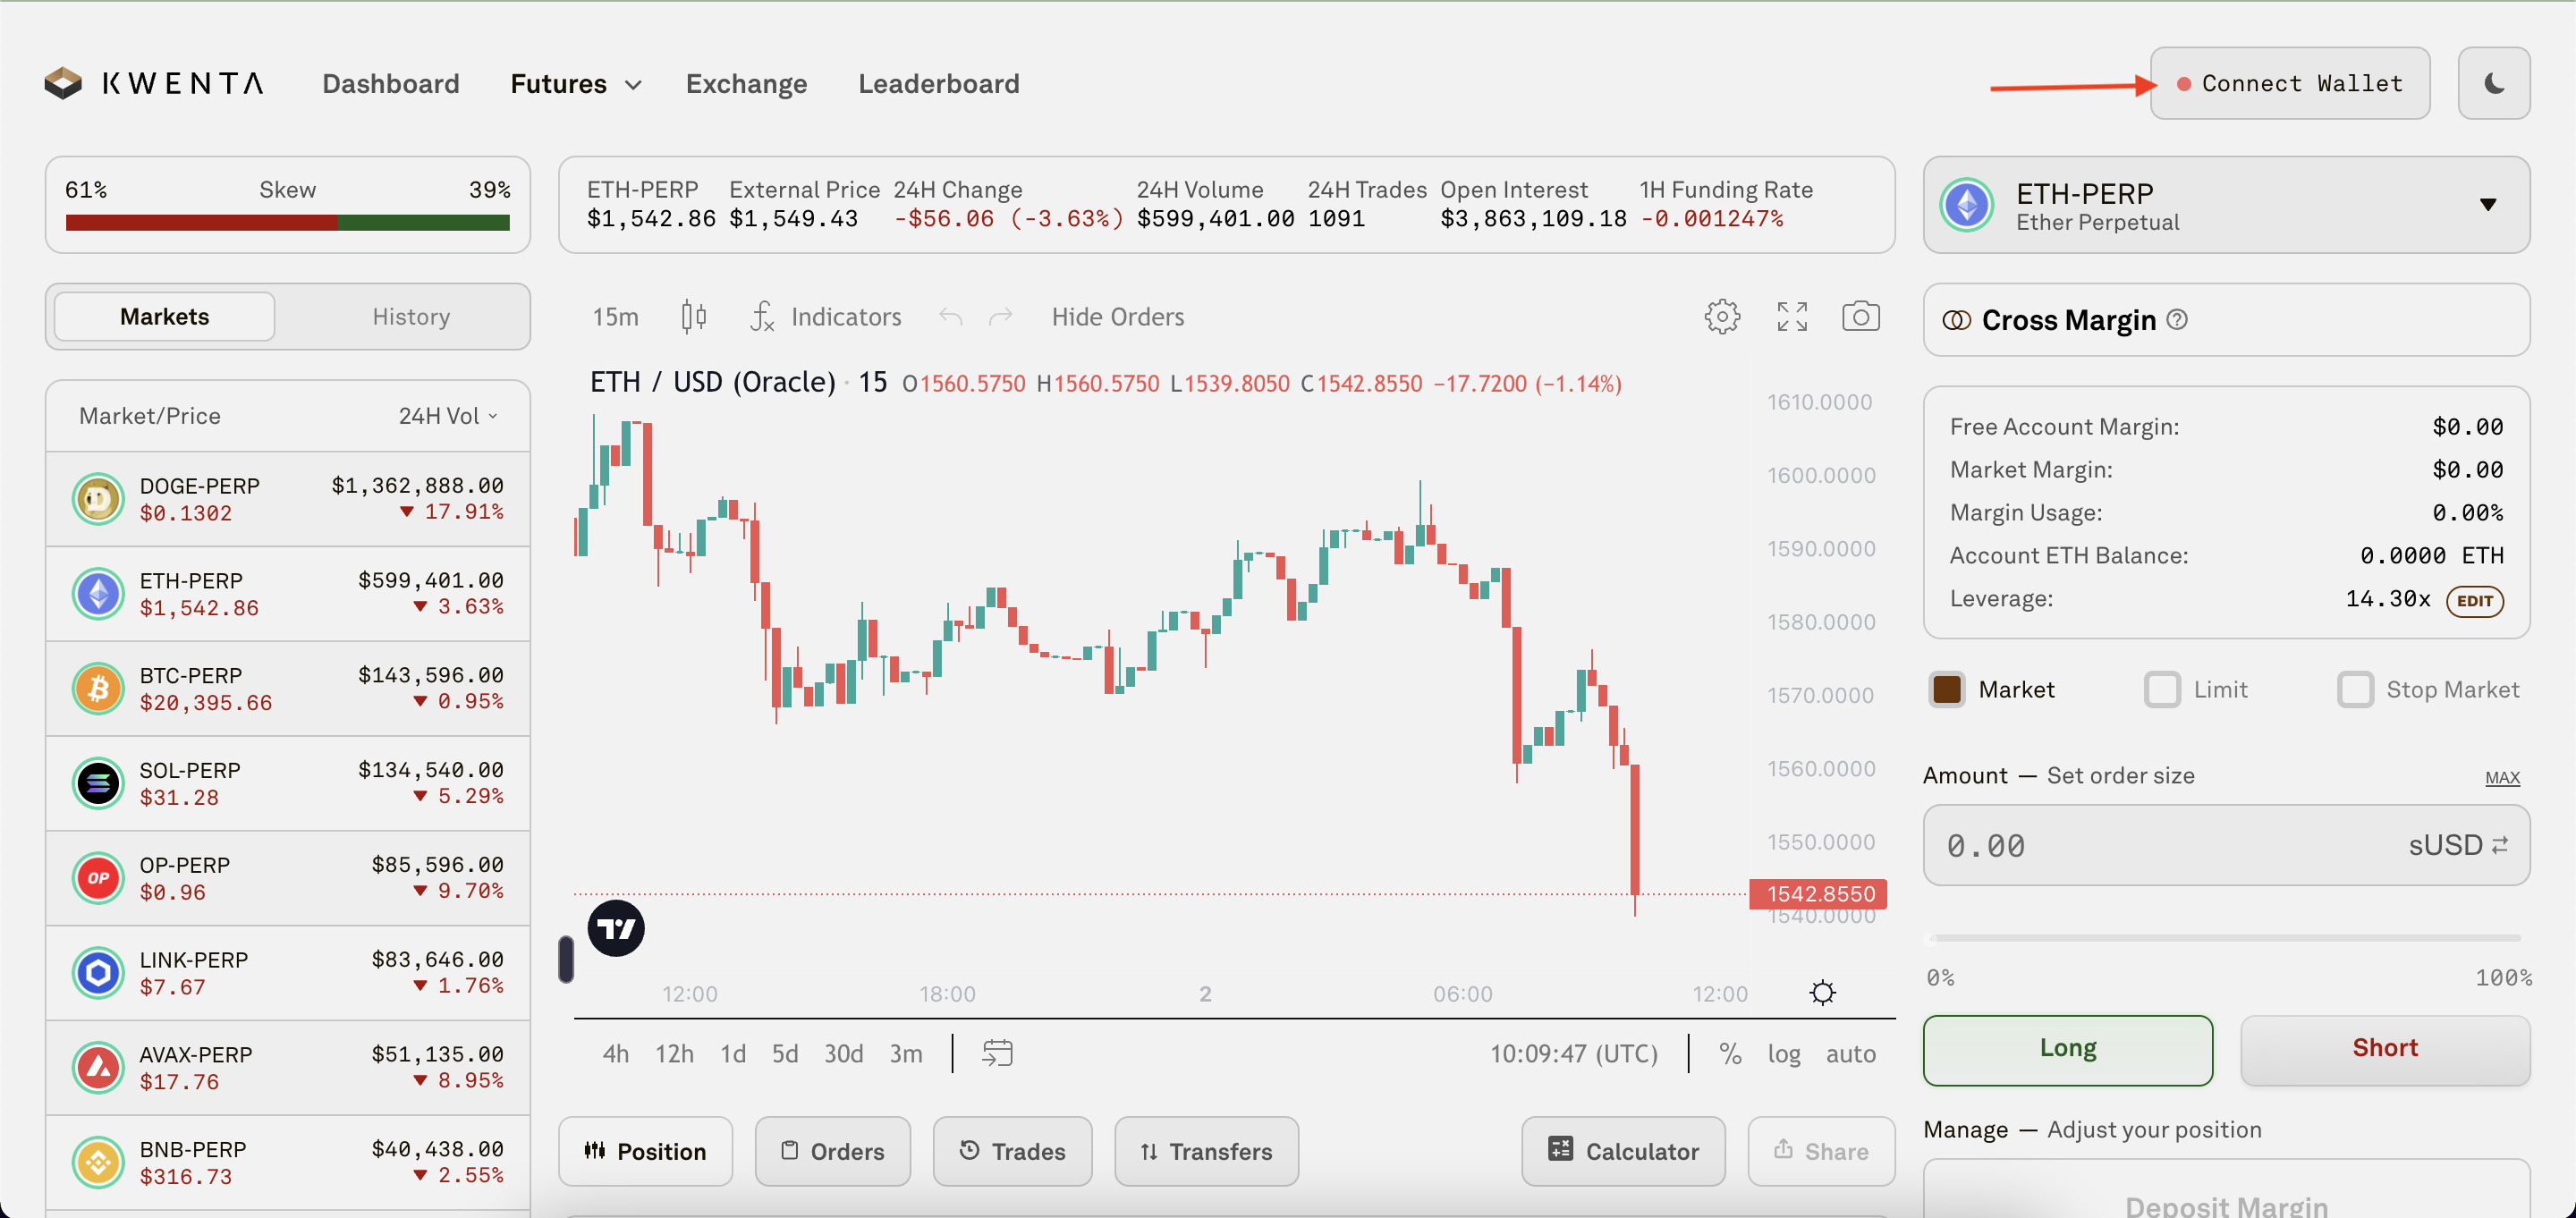Open 24H Vol sort dropdown
Viewport: 2576px width, 1218px height.
(x=448, y=416)
